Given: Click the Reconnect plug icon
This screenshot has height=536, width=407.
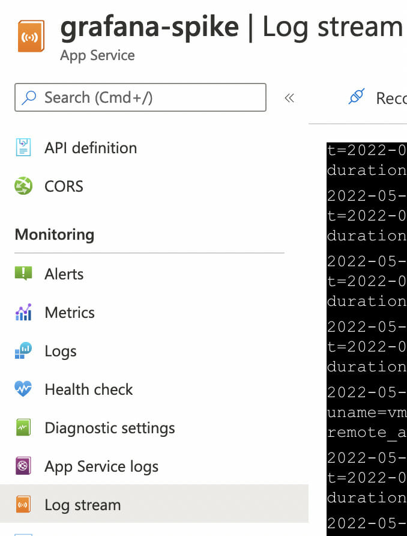Looking at the screenshot, I should tap(357, 97).
